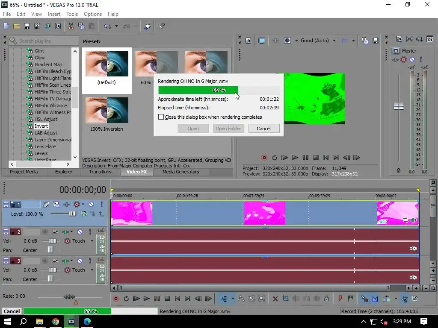
Task: Open the Options menu
Action: tap(93, 14)
